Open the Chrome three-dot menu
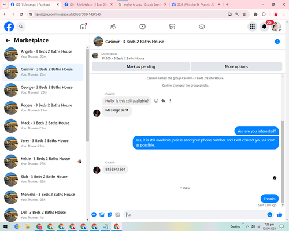 coord(284,14)
